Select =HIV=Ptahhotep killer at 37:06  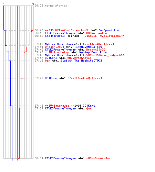pos(57,52)
